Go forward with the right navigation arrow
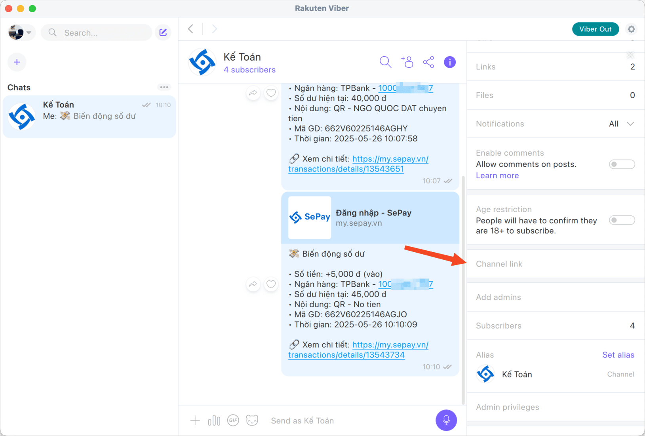 point(214,29)
